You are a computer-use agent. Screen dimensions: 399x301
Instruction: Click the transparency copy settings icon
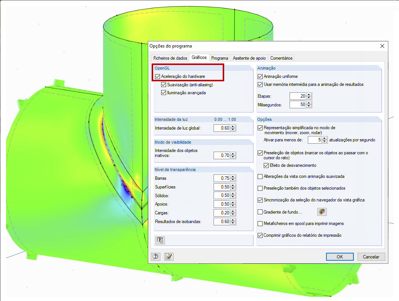coord(160,240)
